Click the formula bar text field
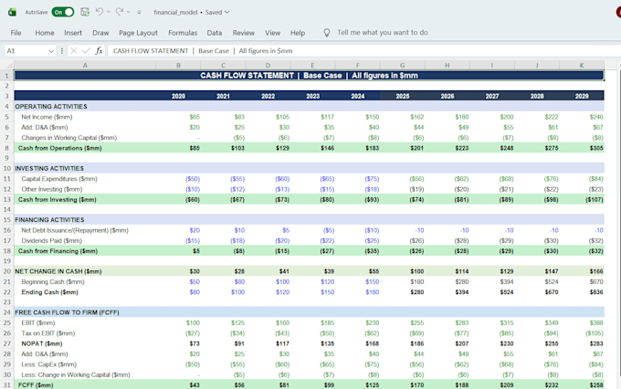 tap(363, 51)
